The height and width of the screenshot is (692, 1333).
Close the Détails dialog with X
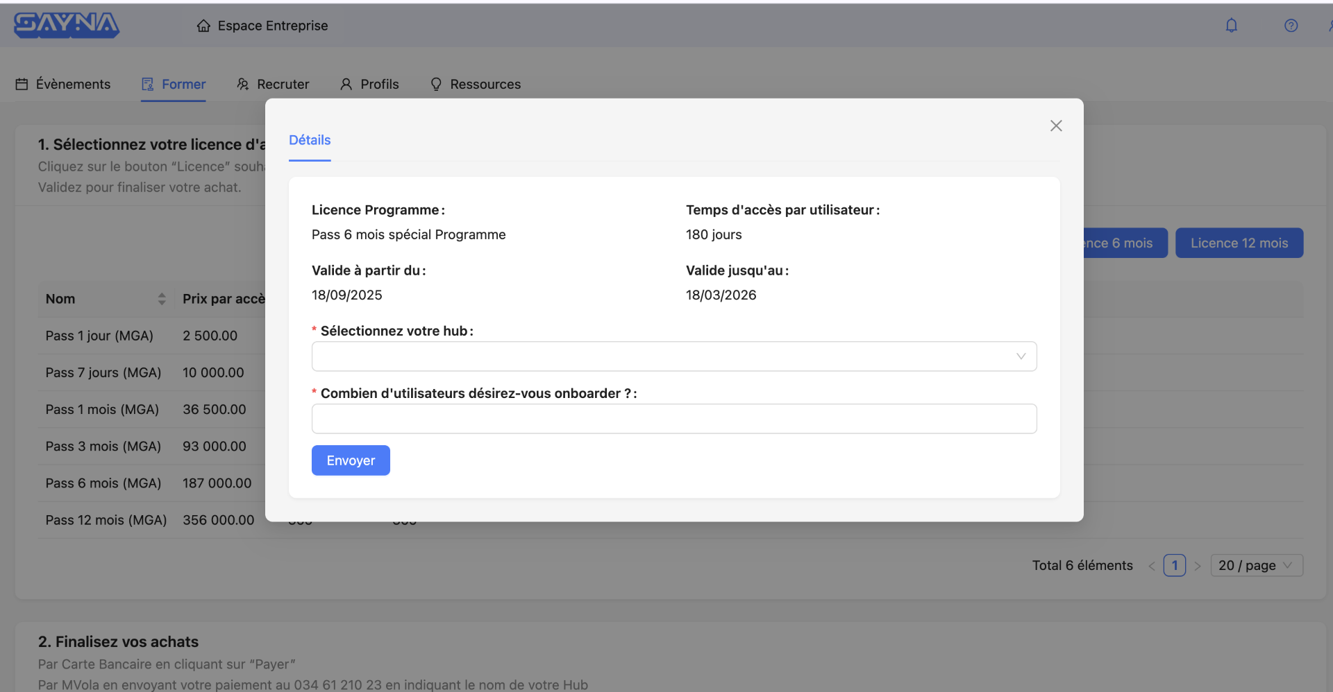click(x=1056, y=126)
